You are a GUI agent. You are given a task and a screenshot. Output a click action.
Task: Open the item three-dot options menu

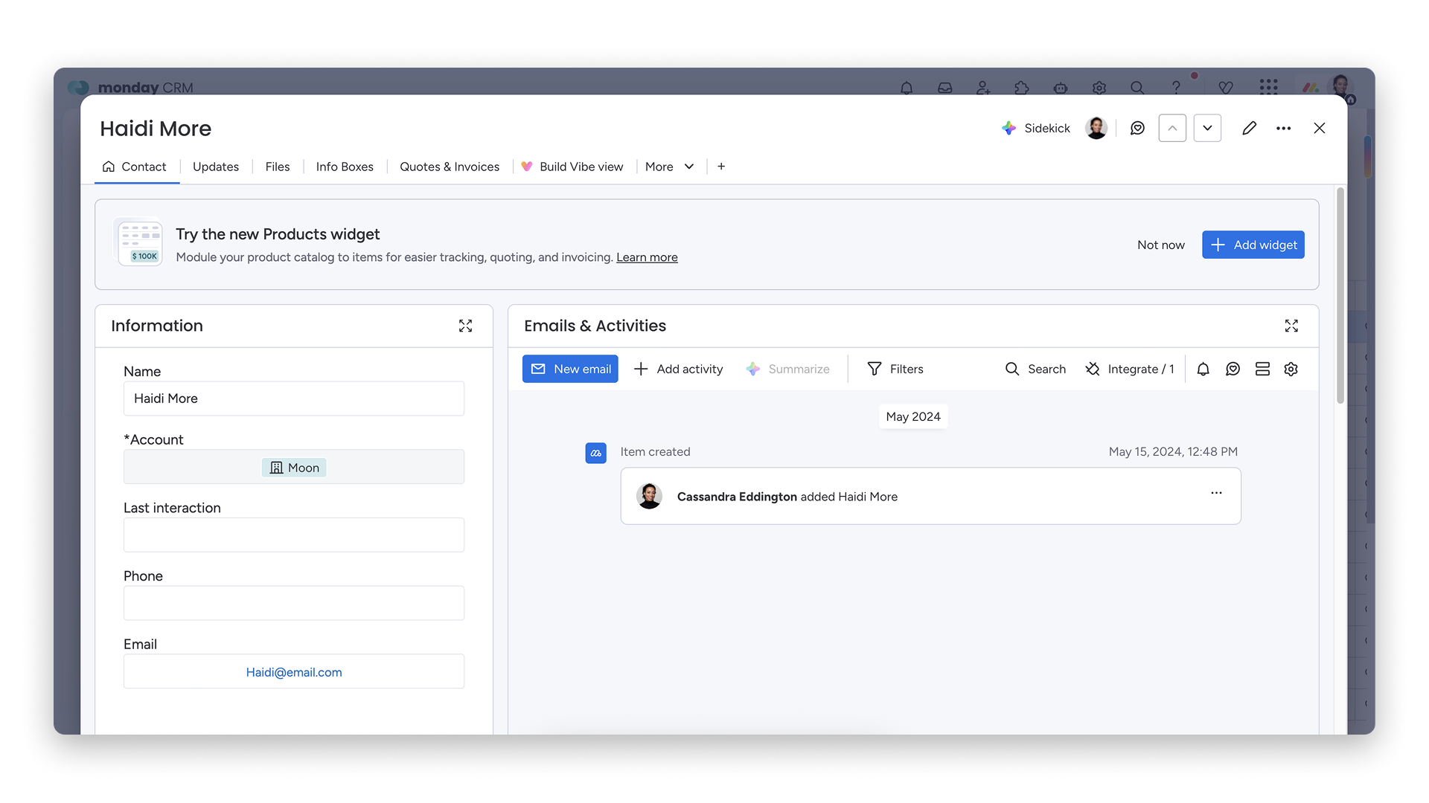tap(1284, 128)
